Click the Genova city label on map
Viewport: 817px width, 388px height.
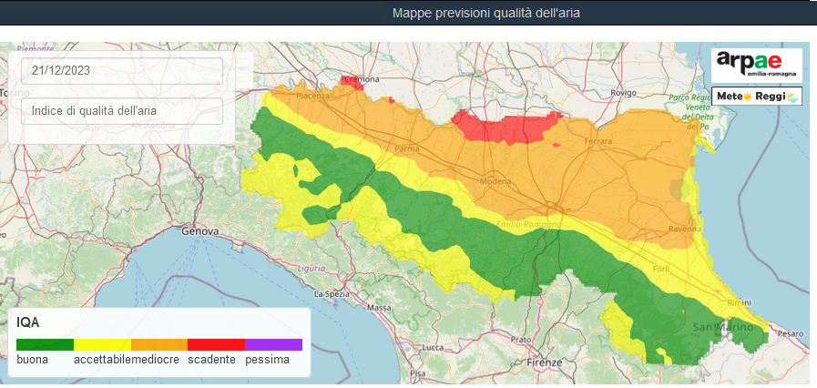[200, 231]
